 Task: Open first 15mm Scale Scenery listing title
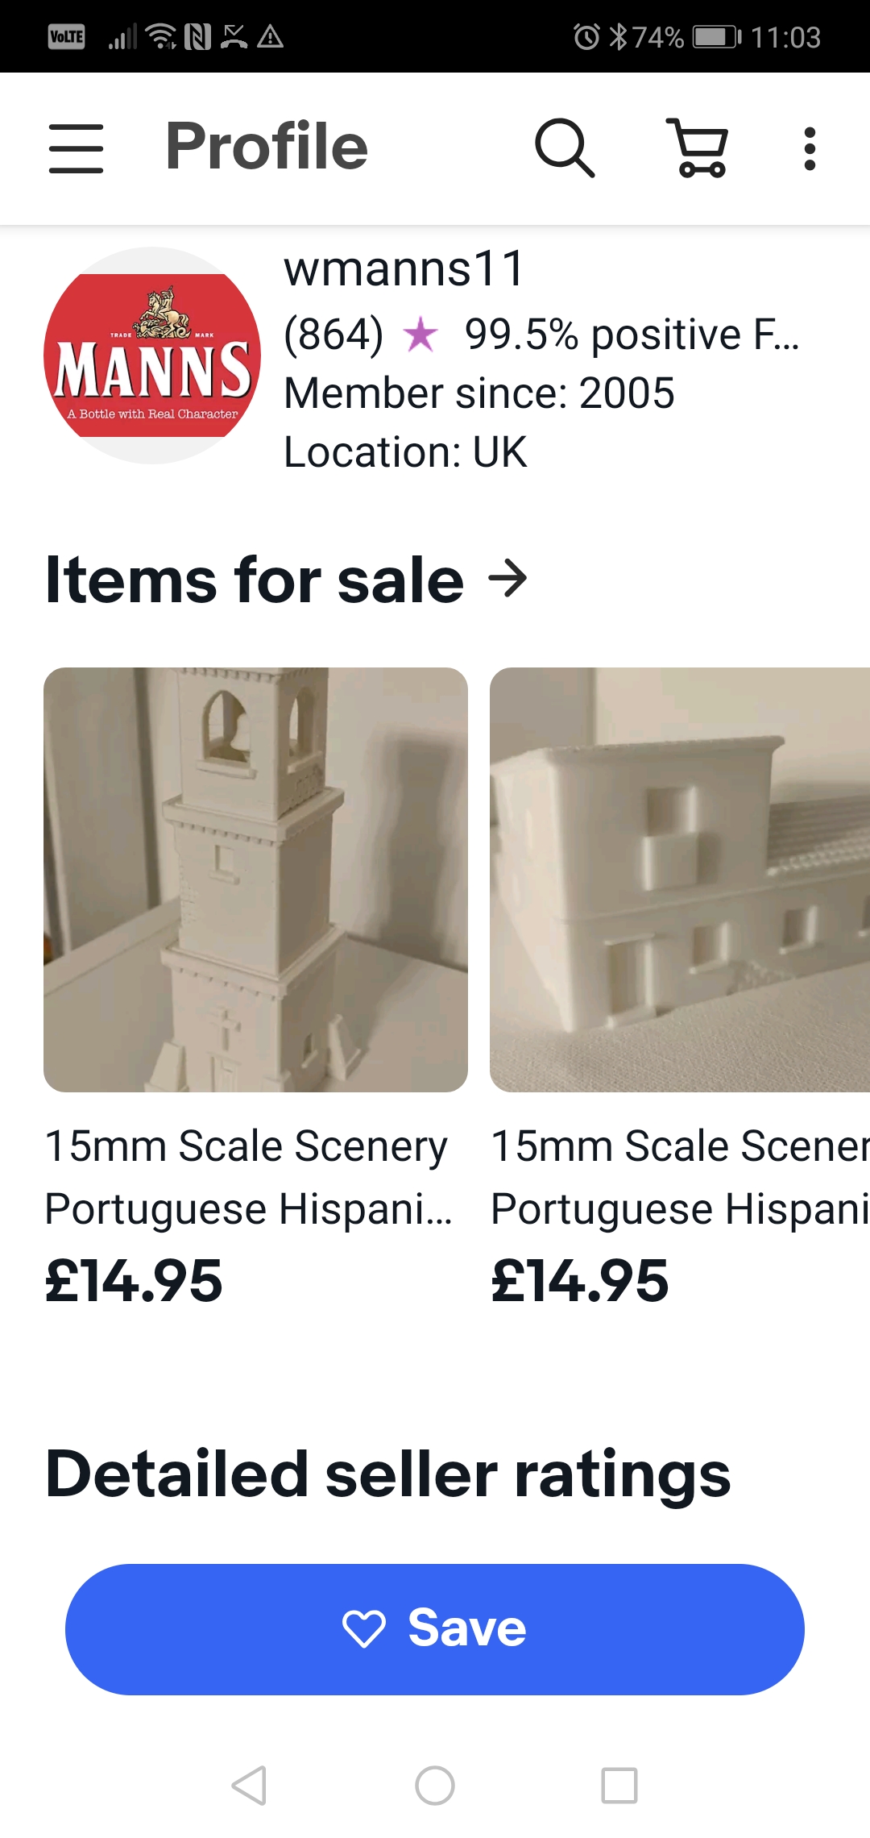(x=248, y=1177)
